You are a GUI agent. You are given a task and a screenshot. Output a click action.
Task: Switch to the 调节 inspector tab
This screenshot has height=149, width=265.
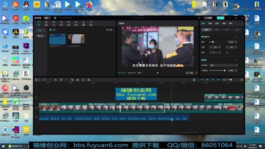click(x=231, y=23)
